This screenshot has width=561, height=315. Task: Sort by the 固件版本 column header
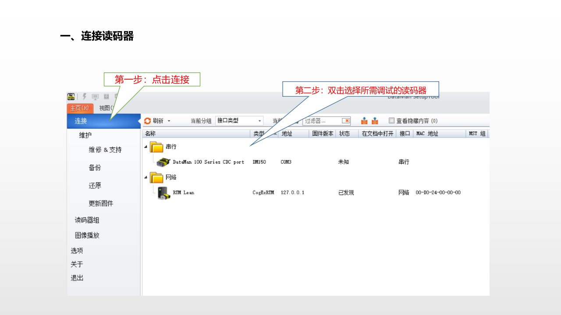(x=323, y=133)
